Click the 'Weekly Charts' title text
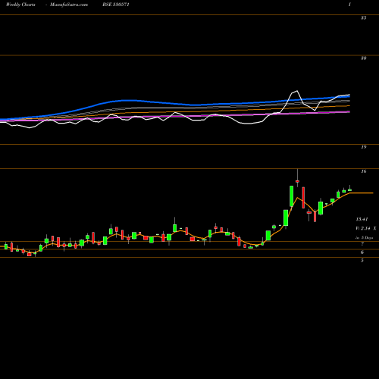 [20, 5]
